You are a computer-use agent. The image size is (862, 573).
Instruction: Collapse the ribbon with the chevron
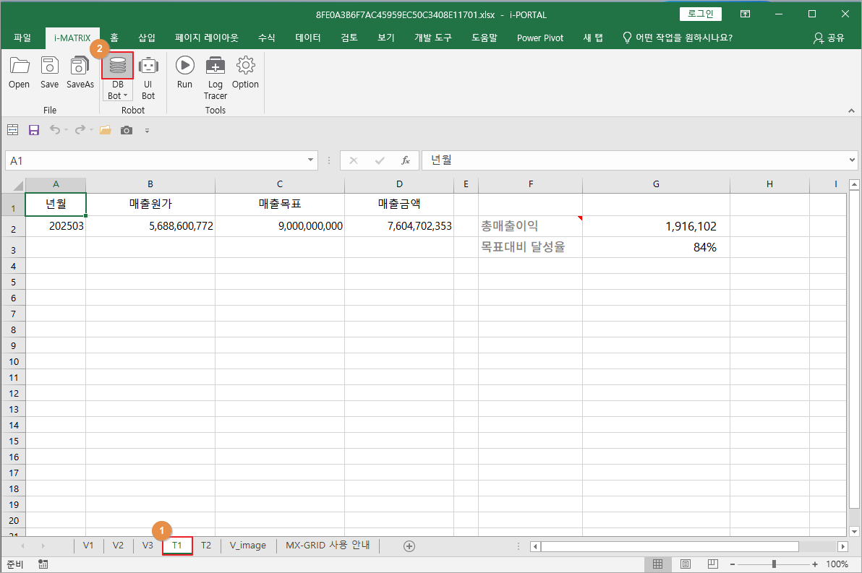tap(850, 111)
